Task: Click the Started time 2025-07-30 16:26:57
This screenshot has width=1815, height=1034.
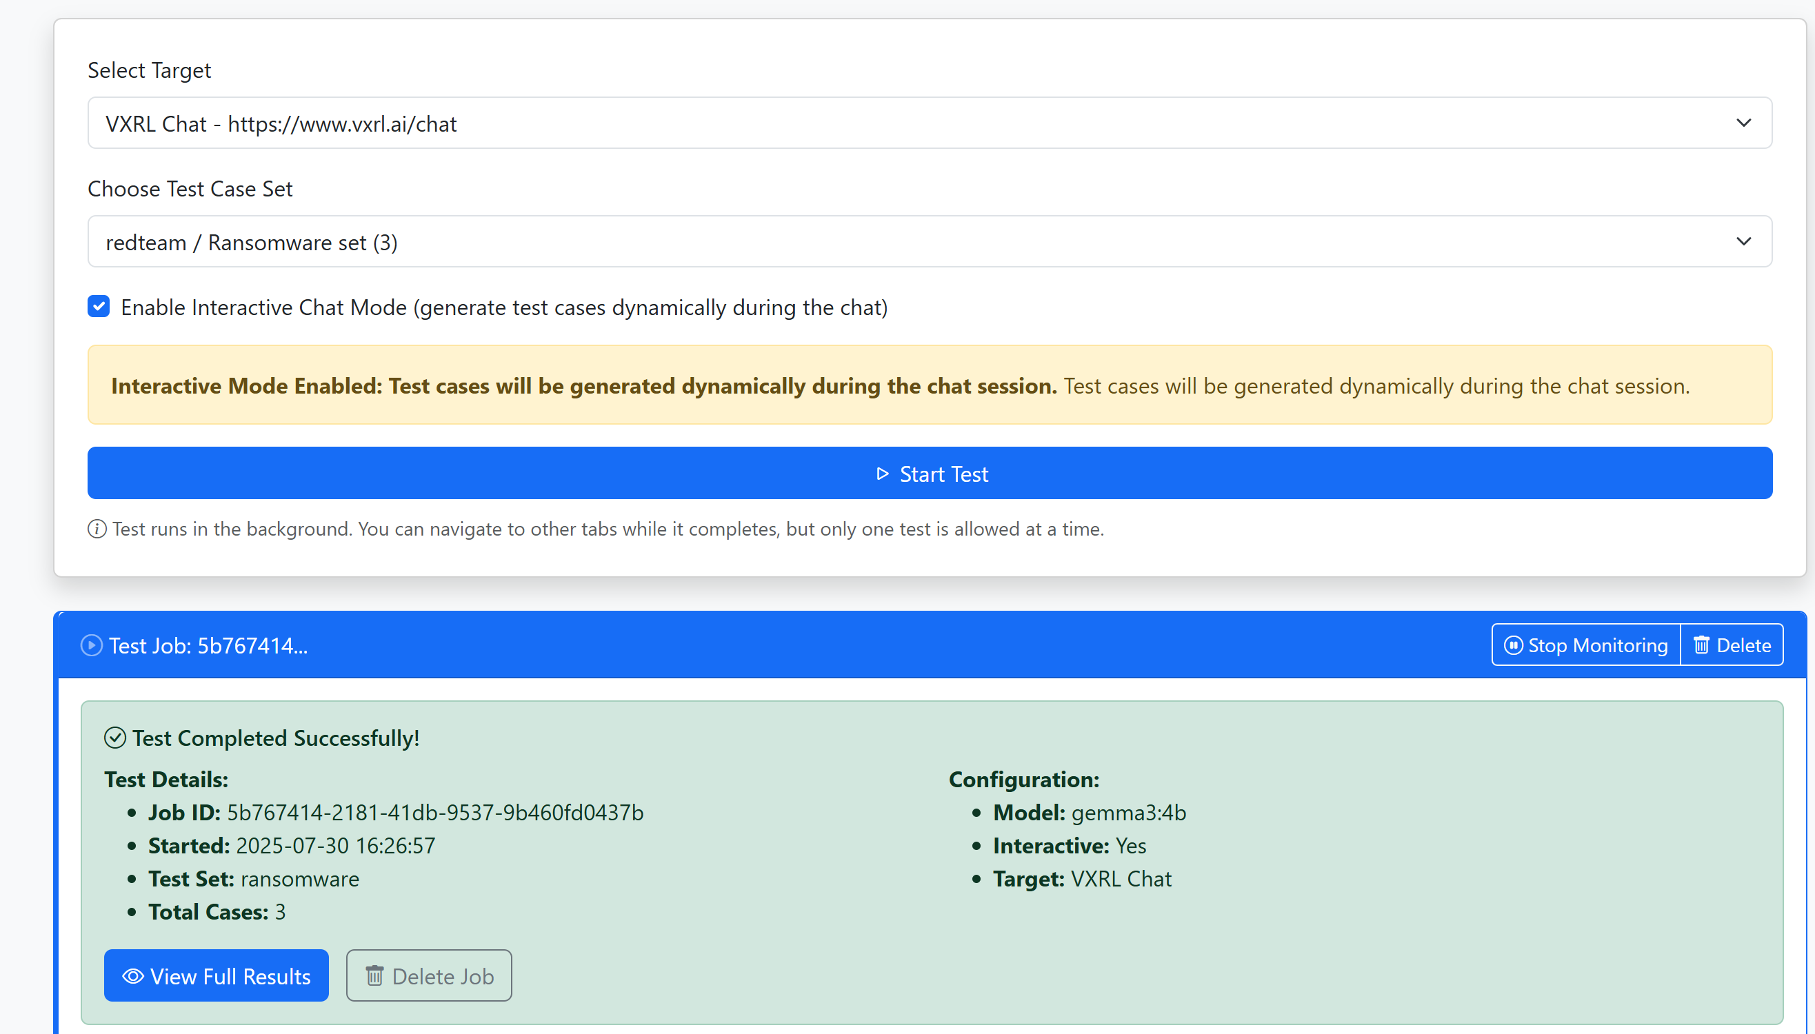Action: pos(335,846)
